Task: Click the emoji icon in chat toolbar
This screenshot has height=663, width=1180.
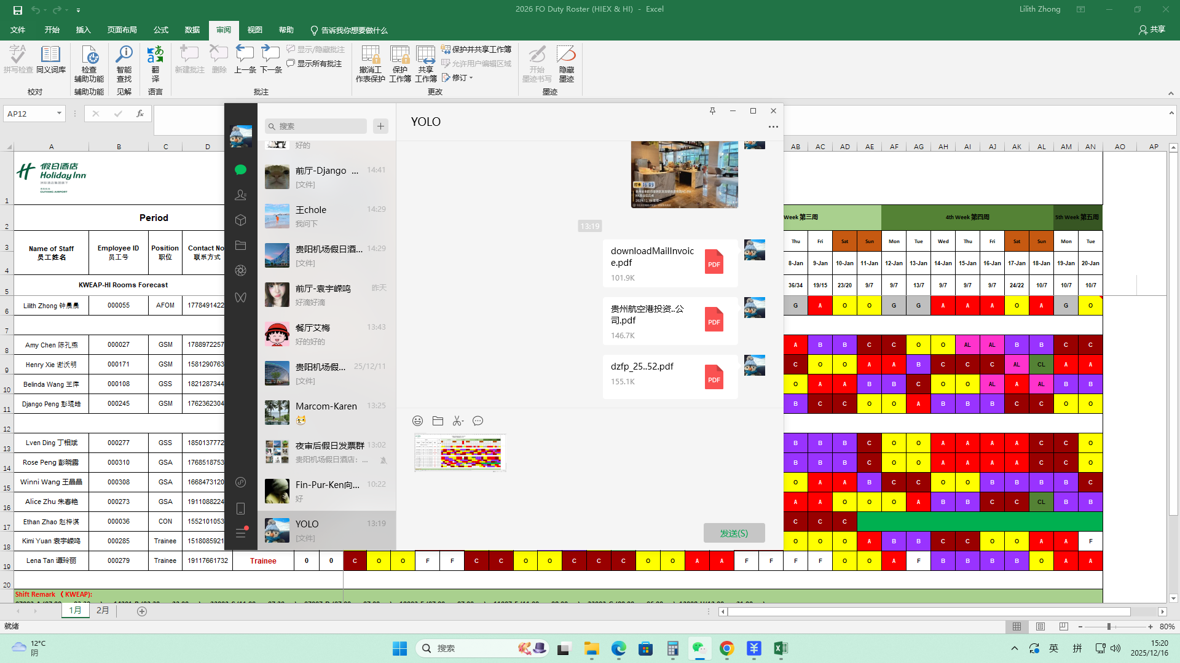Action: (417, 421)
